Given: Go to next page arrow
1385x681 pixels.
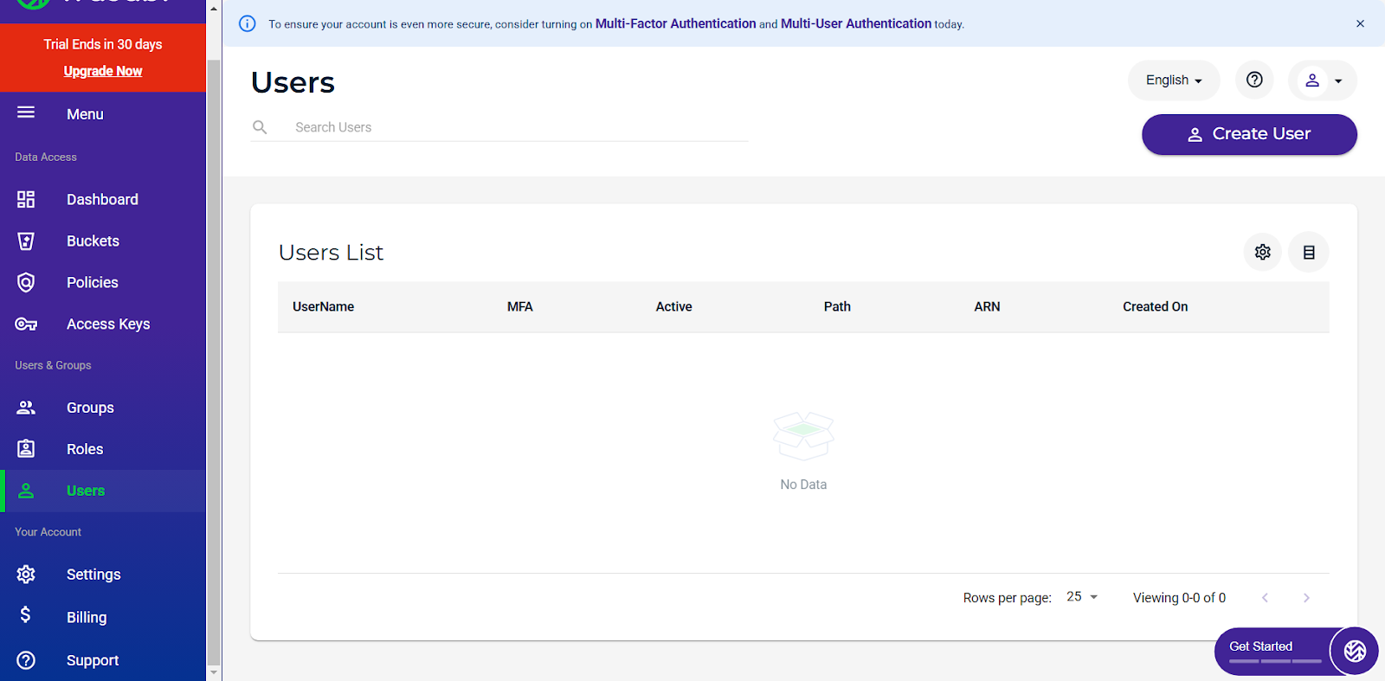Looking at the screenshot, I should coord(1306,598).
